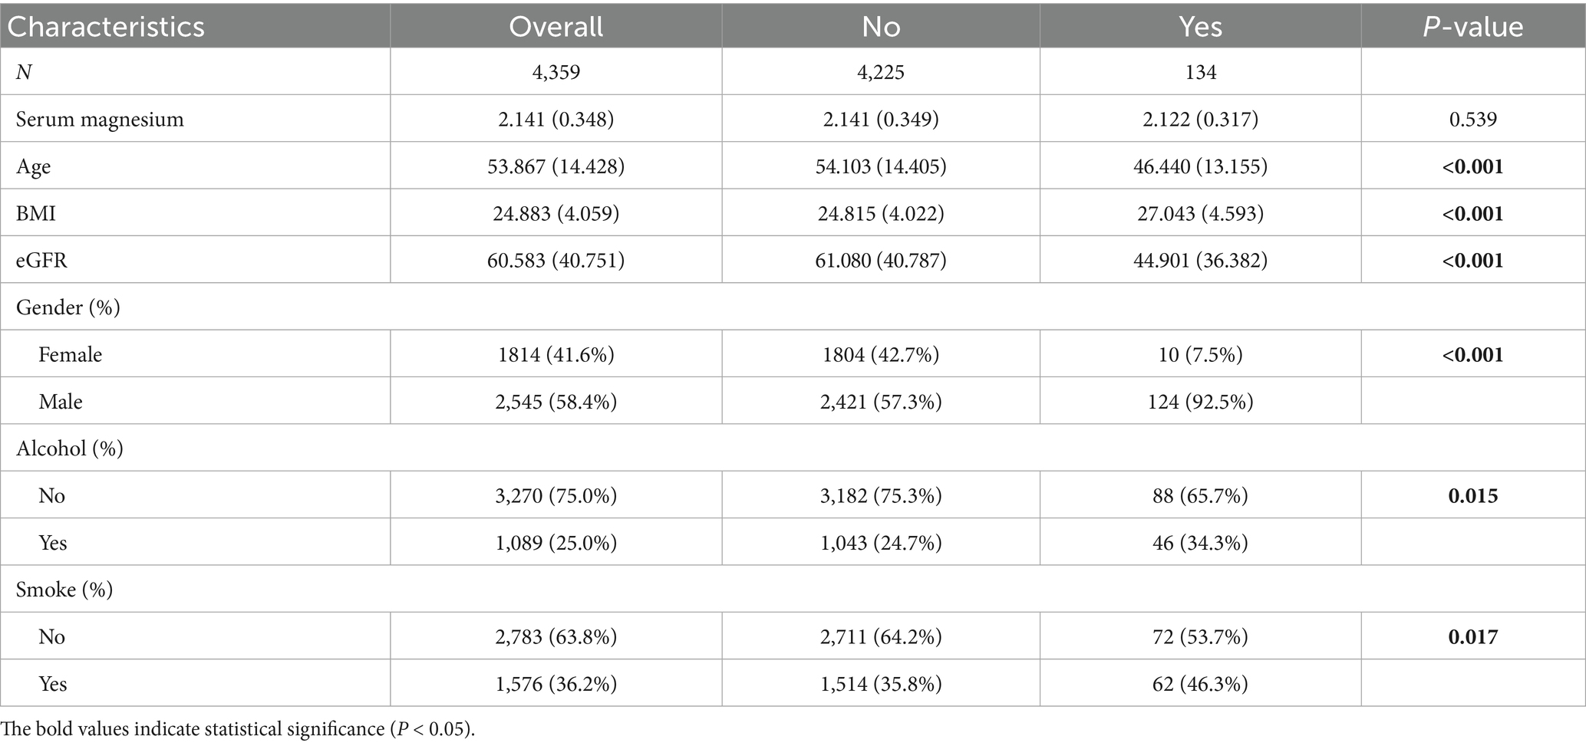This screenshot has width=1586, height=746.
Task: Click the bold values footnote text
Action: click(238, 728)
